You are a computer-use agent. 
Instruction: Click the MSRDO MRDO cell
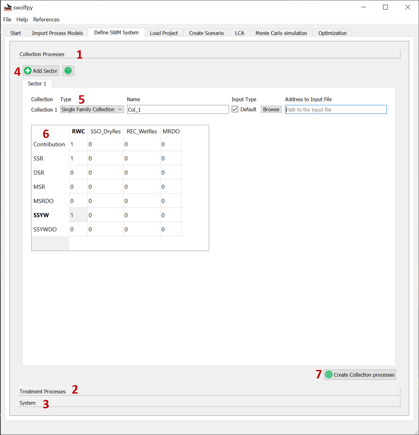171,201
